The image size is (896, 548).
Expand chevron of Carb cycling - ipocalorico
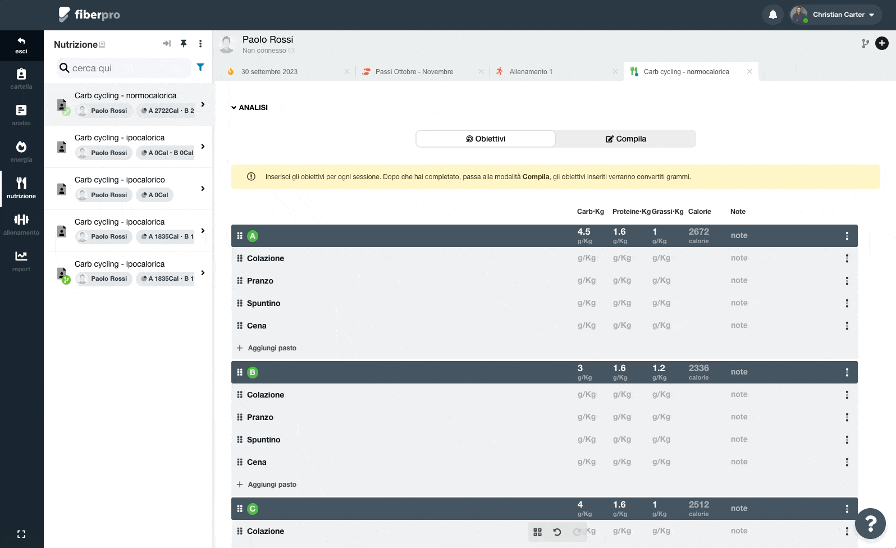click(x=203, y=189)
